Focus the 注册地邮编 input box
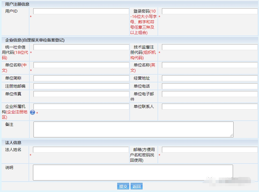The width and height of the screenshot is (259, 192). (x=81, y=86)
